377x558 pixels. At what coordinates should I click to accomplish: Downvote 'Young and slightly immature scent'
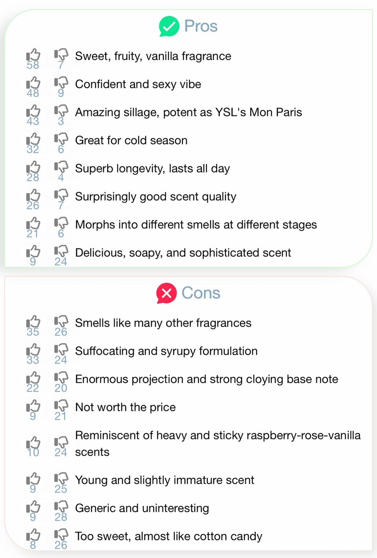pos(61,479)
